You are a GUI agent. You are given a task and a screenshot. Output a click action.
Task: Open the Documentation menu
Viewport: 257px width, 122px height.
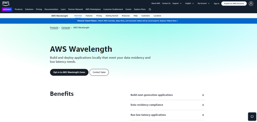pos(51,9)
